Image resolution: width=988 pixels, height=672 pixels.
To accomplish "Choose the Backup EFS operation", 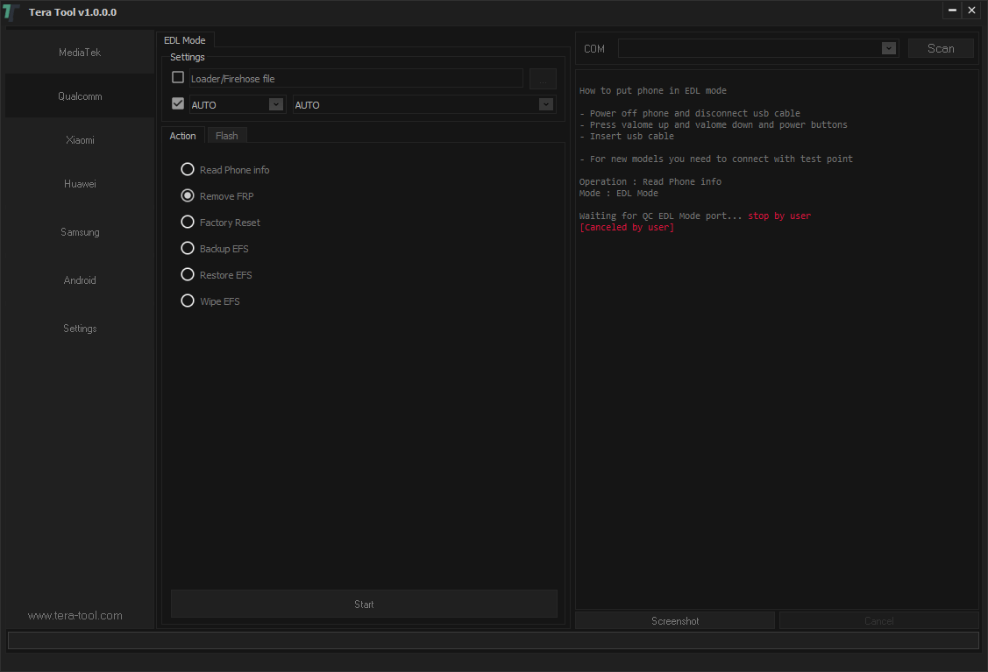I will coord(187,248).
